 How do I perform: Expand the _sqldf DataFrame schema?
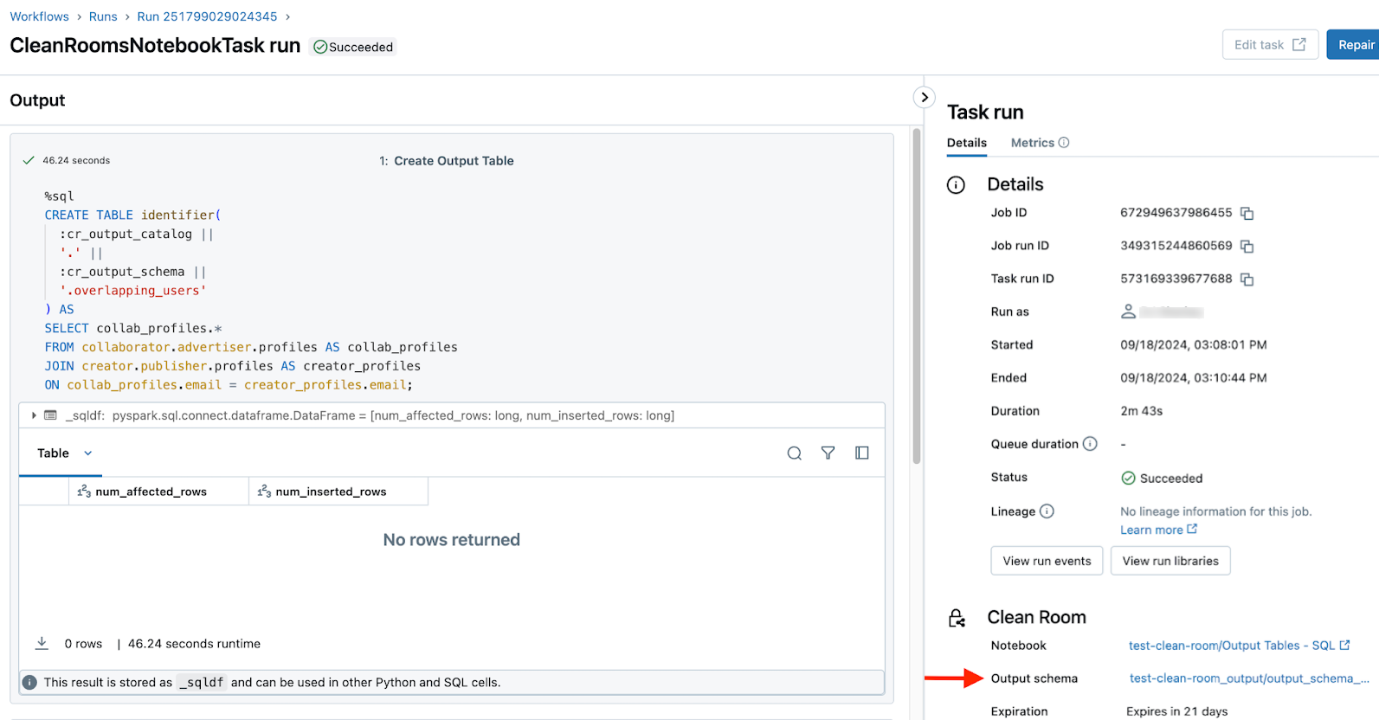34,415
